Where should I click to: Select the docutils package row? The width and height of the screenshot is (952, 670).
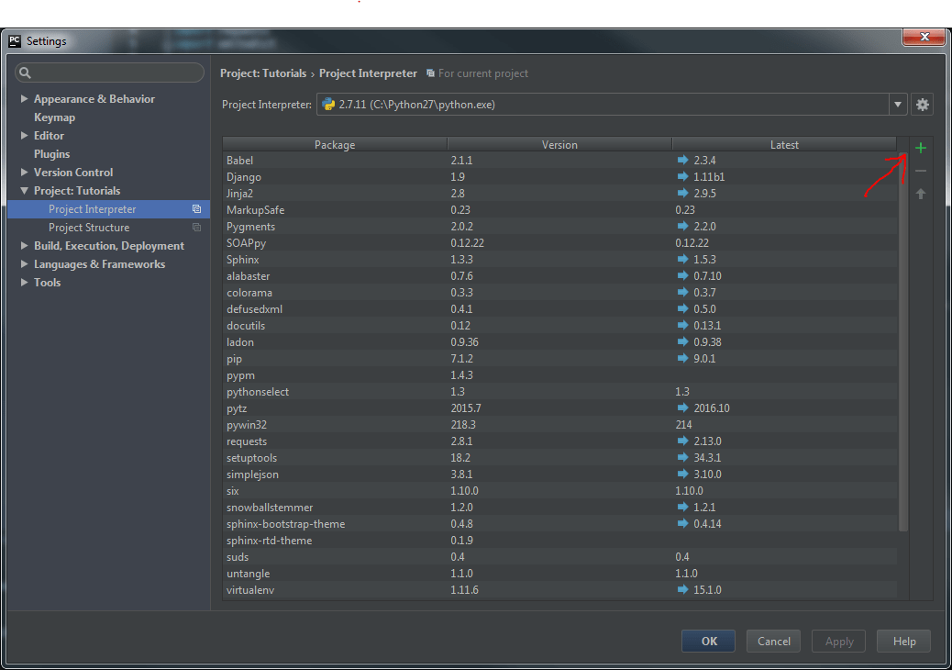(x=559, y=326)
